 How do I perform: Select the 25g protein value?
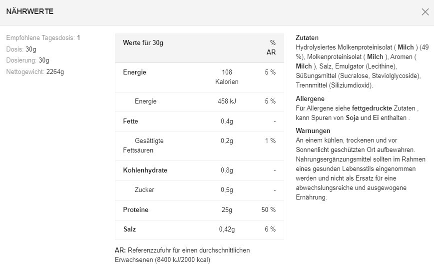point(227,210)
